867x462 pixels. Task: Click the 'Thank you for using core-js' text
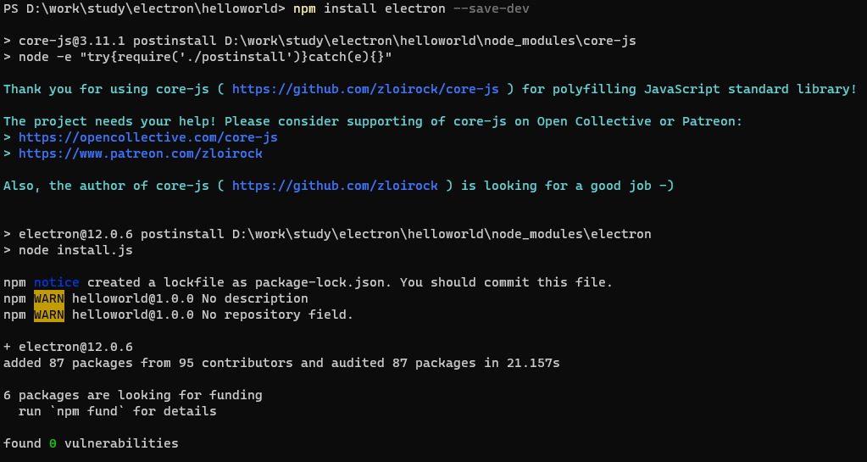click(x=106, y=89)
